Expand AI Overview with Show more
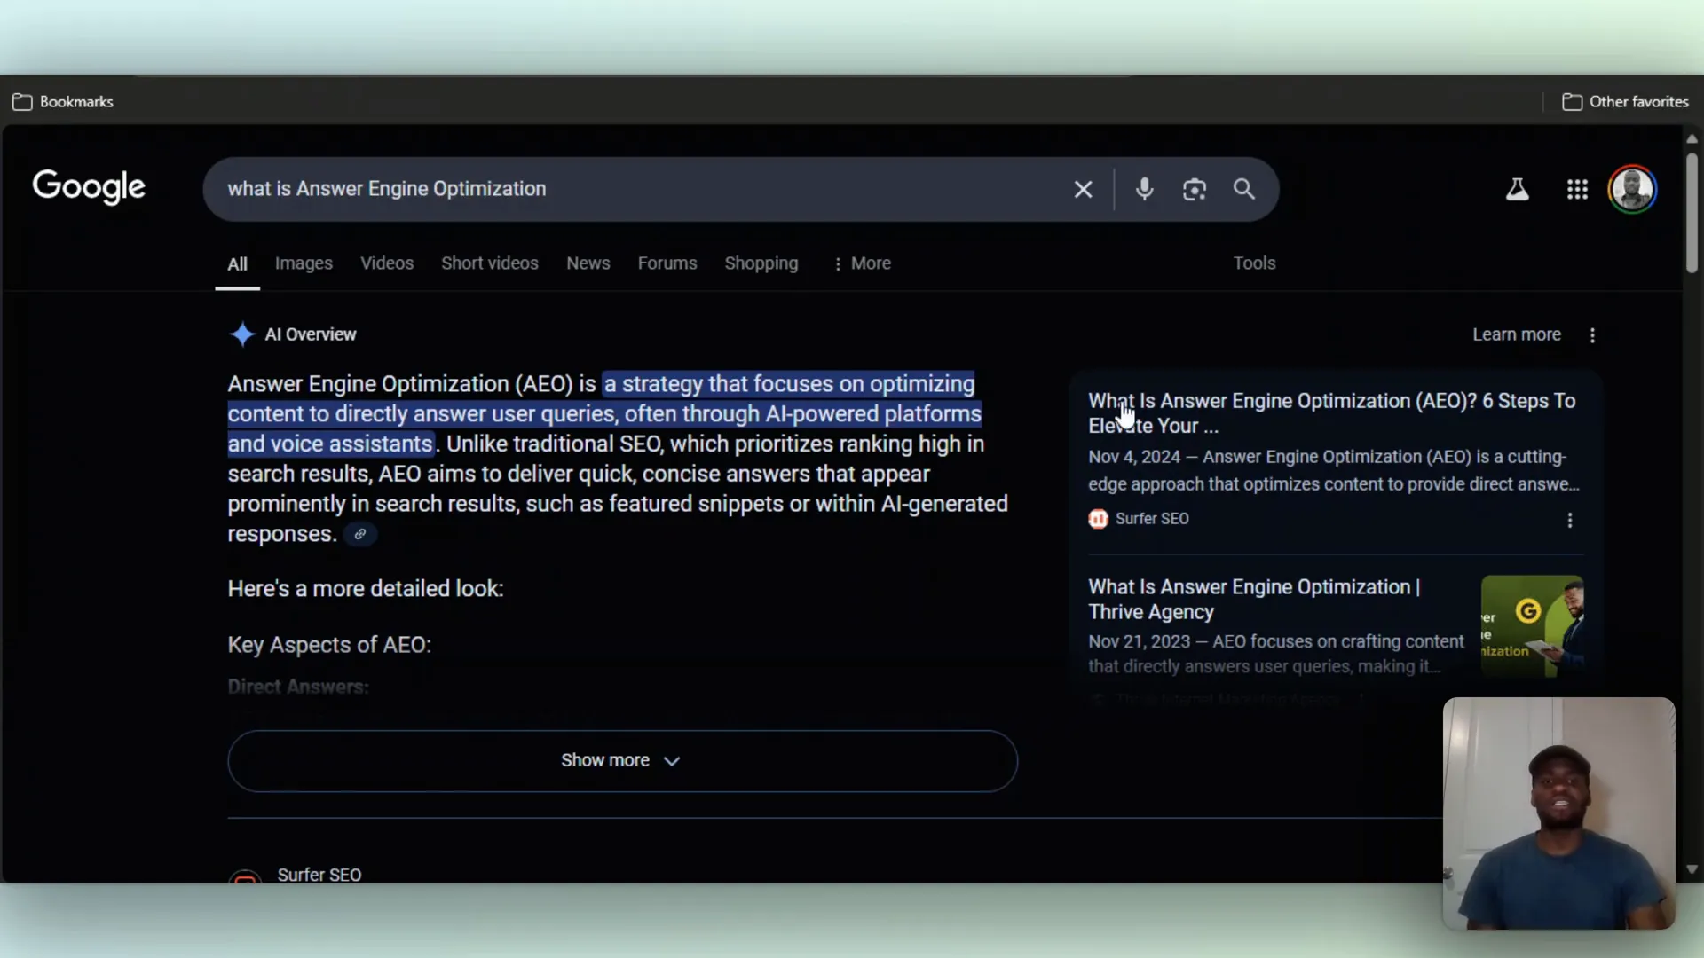Screen dimensions: 1704x958 point(622,761)
